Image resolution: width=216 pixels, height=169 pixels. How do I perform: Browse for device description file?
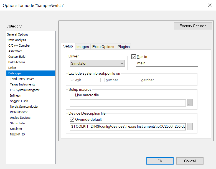click(190, 127)
